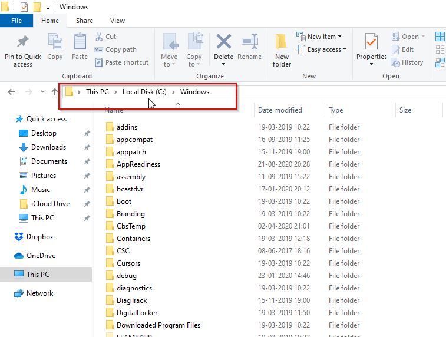
Task: Expand the Delete dropdown arrow
Action: [223, 64]
